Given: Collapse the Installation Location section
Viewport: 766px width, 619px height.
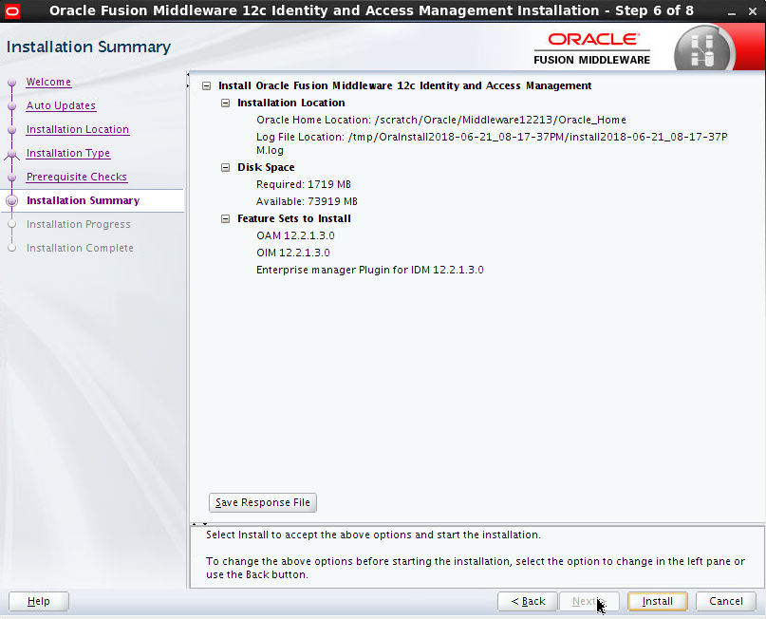Looking at the screenshot, I should pos(225,103).
